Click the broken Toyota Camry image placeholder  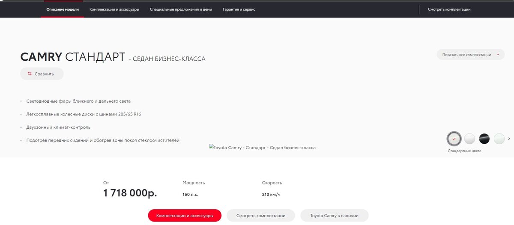tap(262, 148)
